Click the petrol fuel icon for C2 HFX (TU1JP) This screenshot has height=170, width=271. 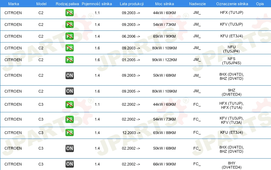69,13
